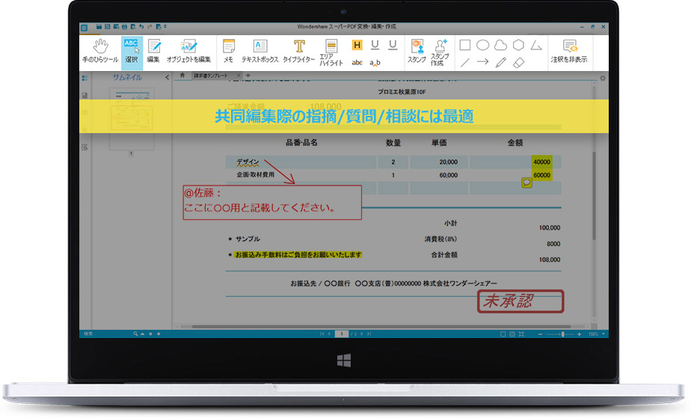Open quick access toolbar dropdown arrow

165,27
